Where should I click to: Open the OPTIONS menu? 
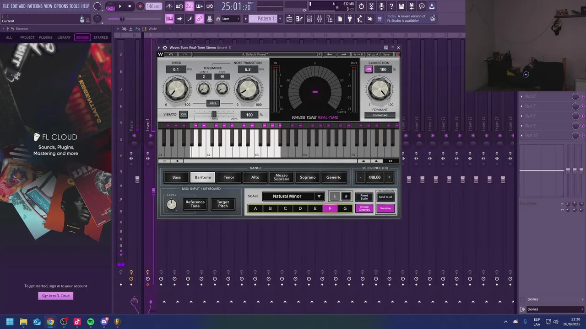[61, 6]
